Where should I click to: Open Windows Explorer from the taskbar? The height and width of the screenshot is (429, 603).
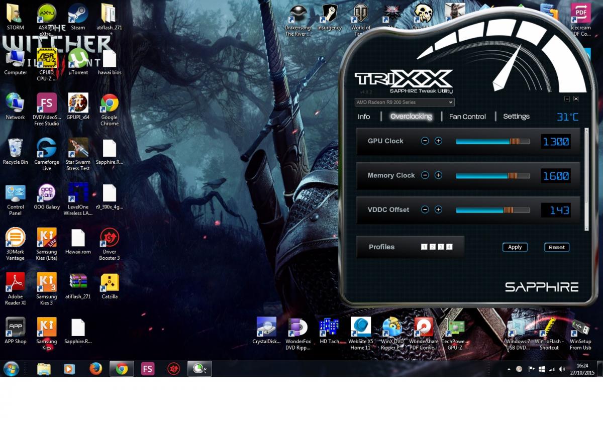[44, 369]
